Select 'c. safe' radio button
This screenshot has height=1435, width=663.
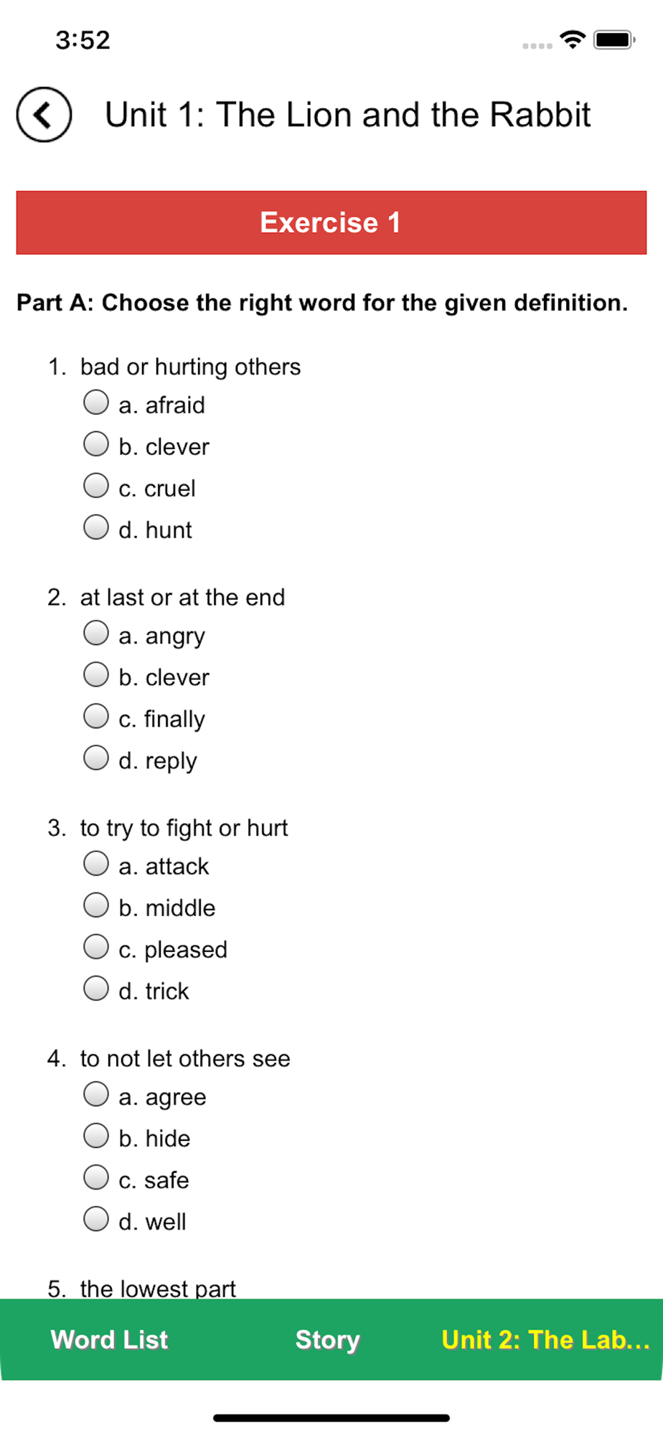pos(95,1177)
